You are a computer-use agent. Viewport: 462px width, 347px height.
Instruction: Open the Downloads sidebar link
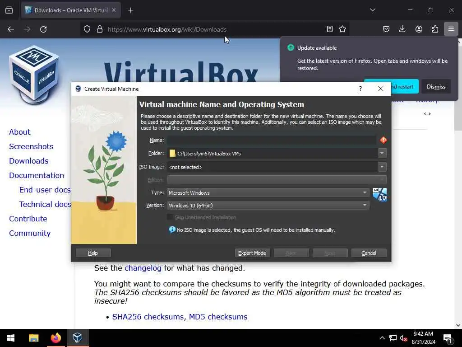point(29,161)
